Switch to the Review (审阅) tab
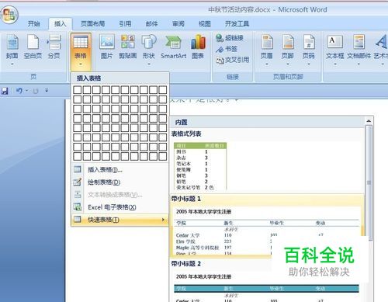Viewport: 388px width, 302px height. [x=178, y=24]
